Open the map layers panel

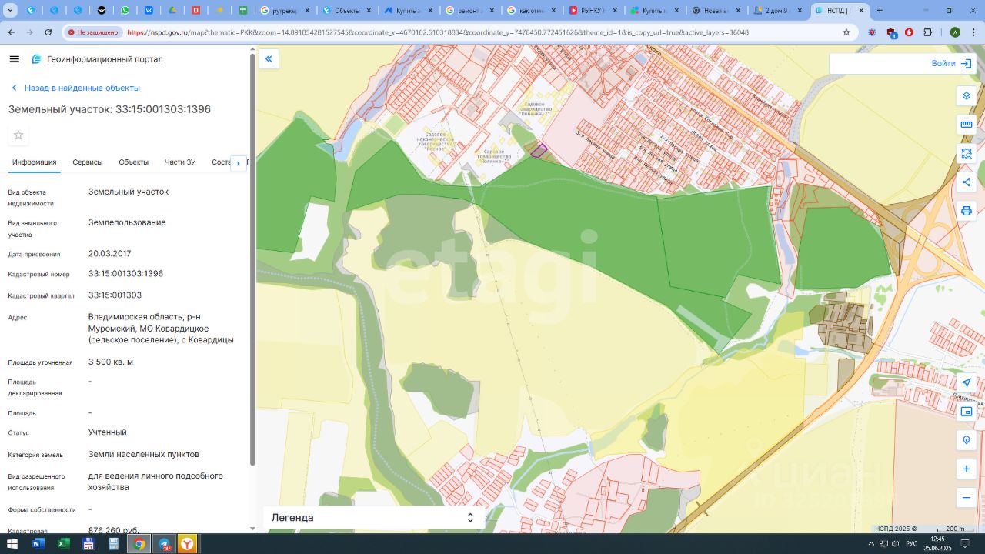pos(967,96)
